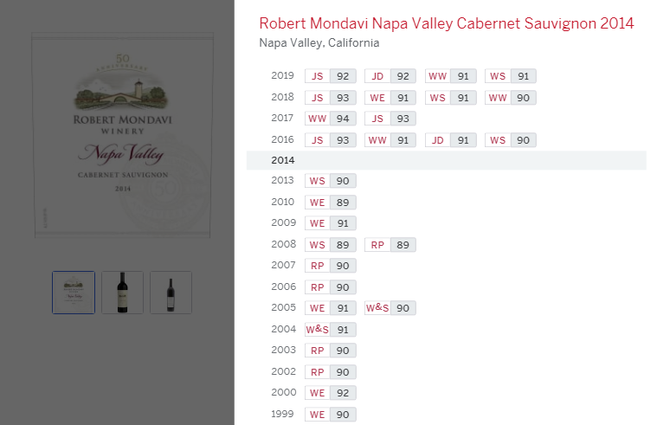This screenshot has width=657, height=425.
Task: Select the highlighted 2014 vintage row
Action: 447,160
